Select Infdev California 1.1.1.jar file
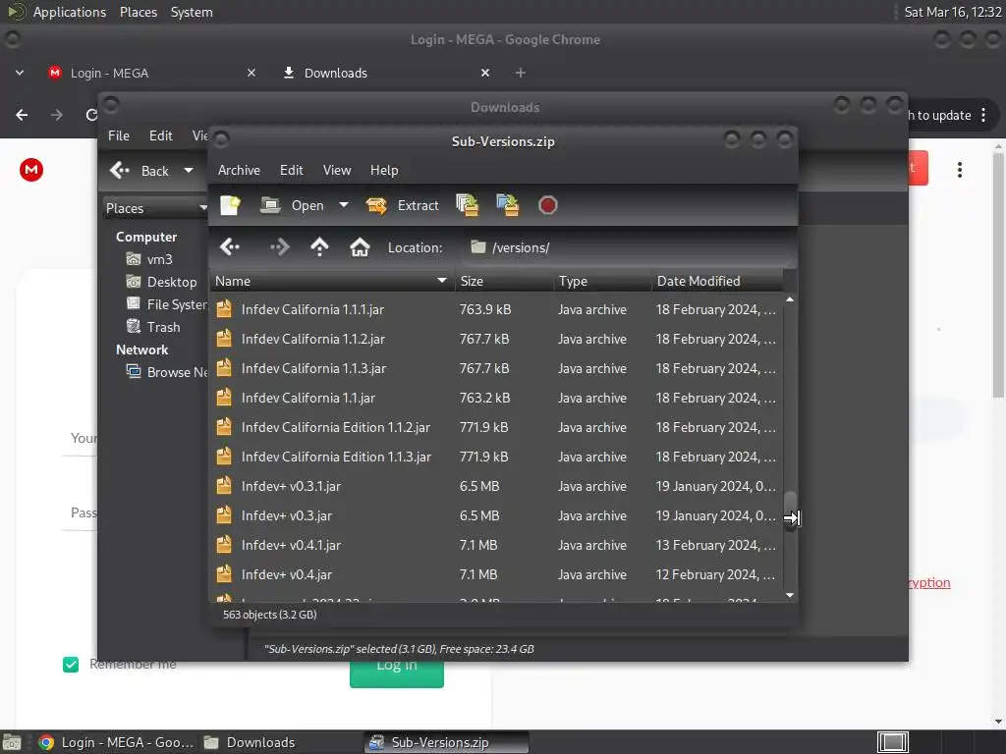This screenshot has width=1006, height=754. point(496,309)
